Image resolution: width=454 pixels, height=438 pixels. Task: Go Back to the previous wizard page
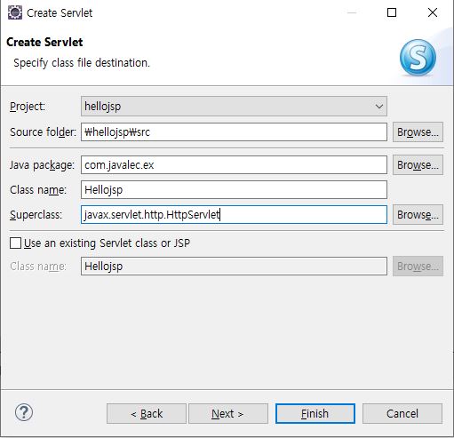147,413
